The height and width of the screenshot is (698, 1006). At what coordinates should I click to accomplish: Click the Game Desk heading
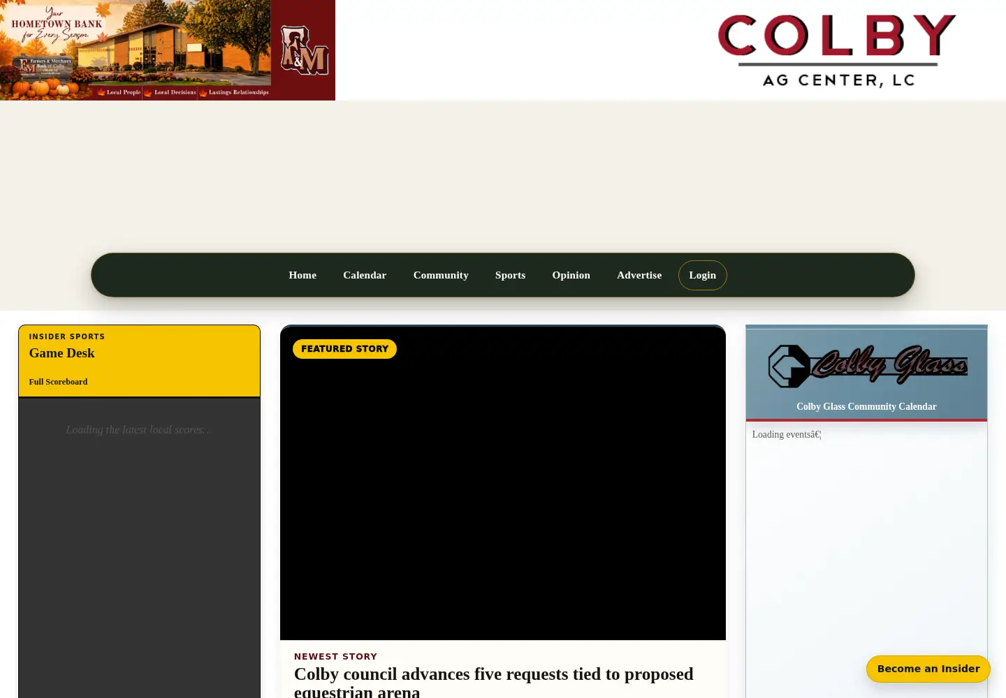pos(61,353)
